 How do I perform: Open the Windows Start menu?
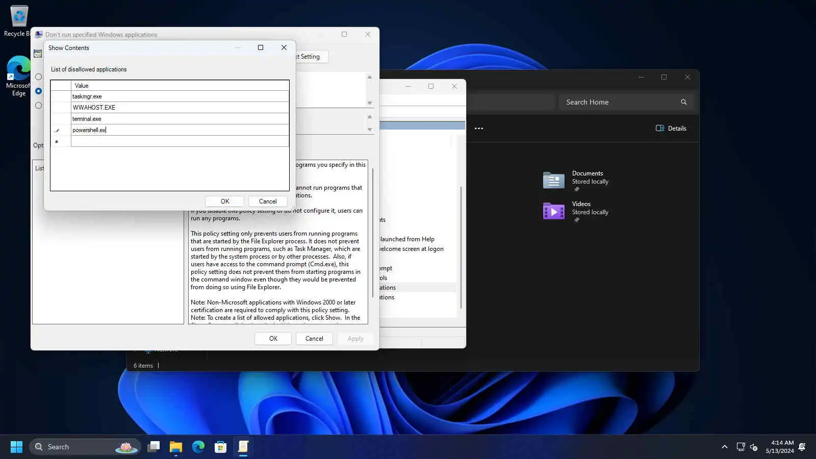16,447
